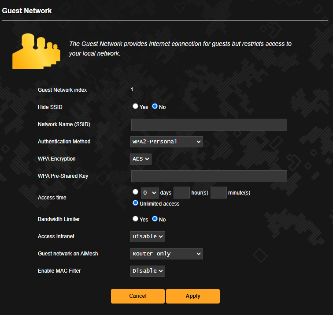Click the WPA Pre-Shared Key field
This screenshot has width=333, height=315.
tap(209, 176)
